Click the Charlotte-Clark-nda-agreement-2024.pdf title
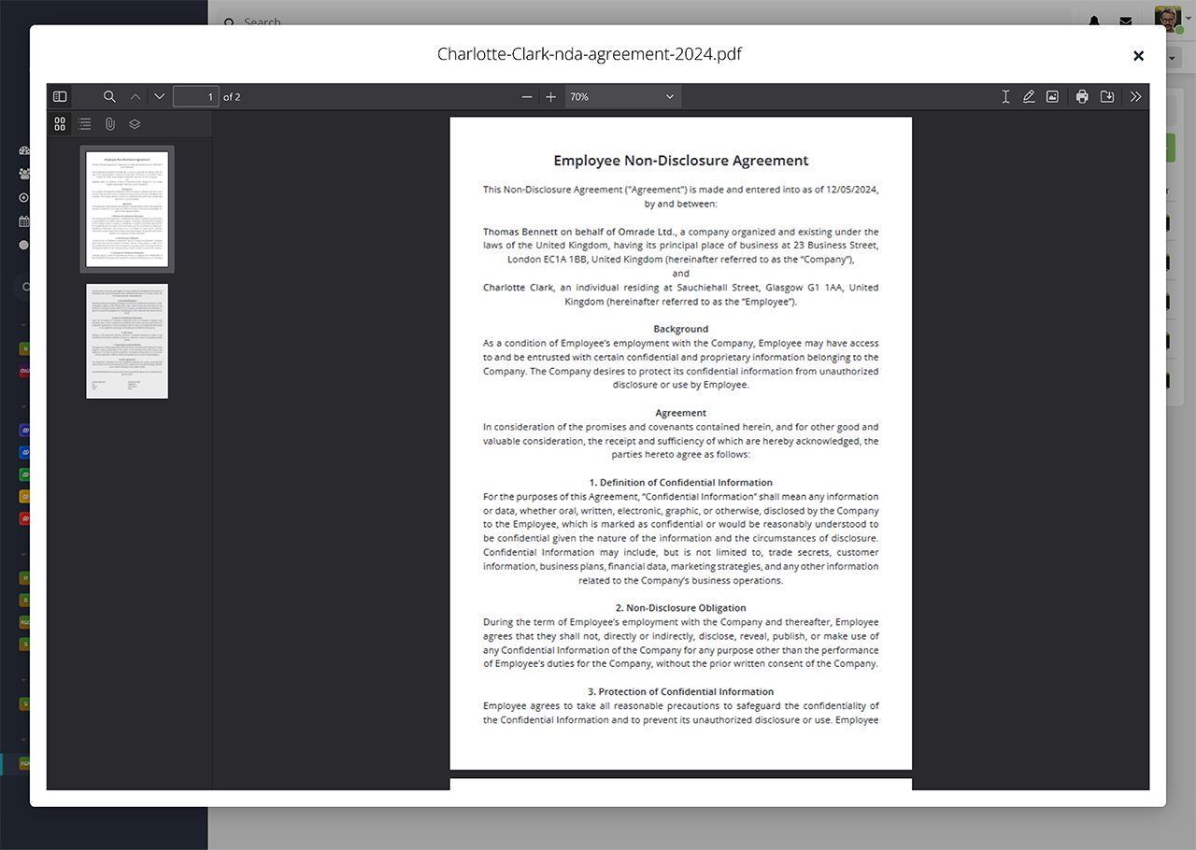The height and width of the screenshot is (850, 1196). coord(590,54)
